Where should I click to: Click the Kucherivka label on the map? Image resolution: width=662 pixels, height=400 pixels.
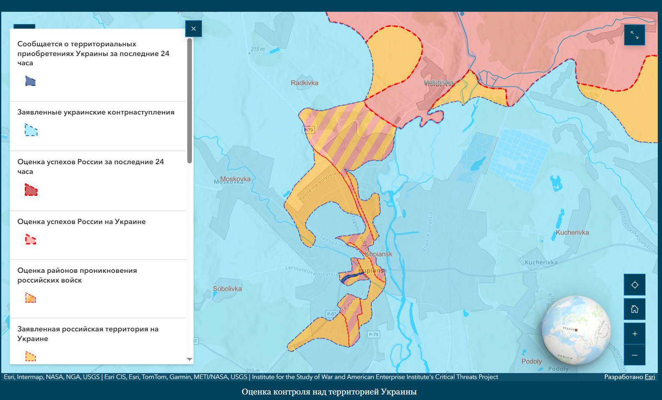click(x=572, y=232)
